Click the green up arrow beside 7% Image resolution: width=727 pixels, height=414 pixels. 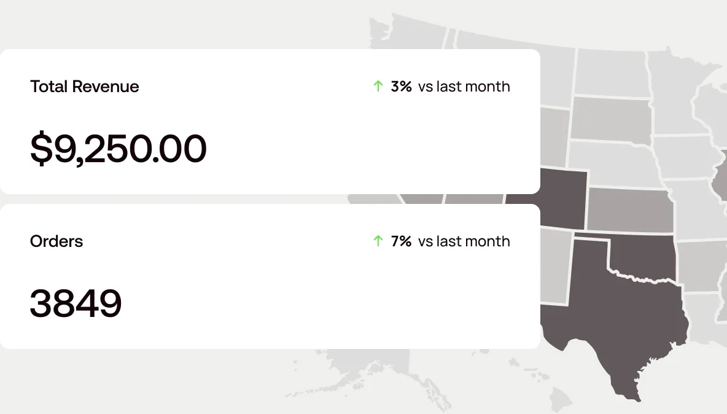(377, 241)
